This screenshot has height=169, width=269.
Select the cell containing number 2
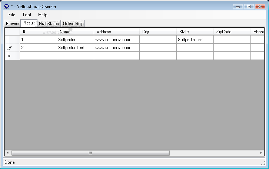click(38, 48)
